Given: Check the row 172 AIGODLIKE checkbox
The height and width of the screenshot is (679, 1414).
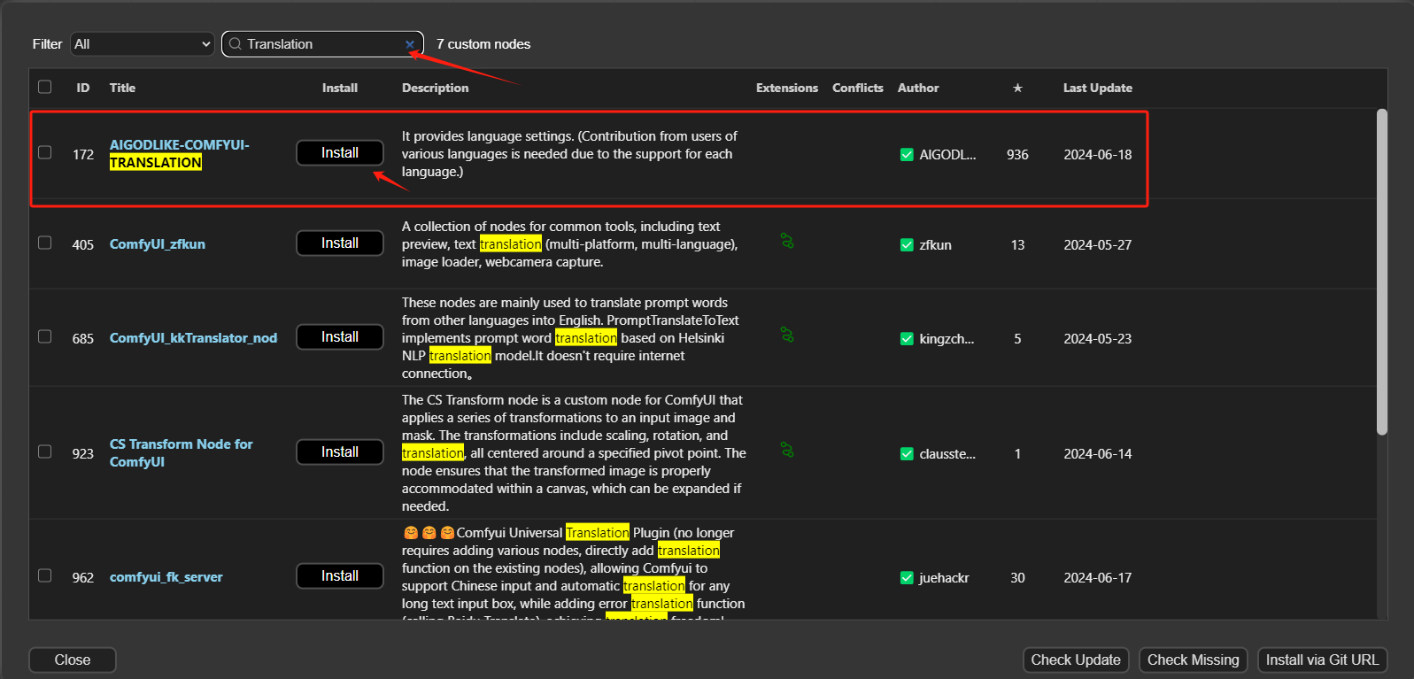Looking at the screenshot, I should pyautogui.click(x=45, y=152).
